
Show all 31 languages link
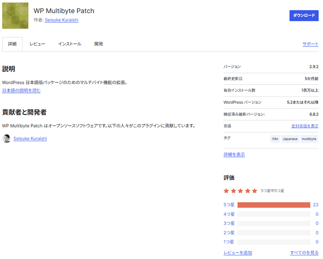coord(305,126)
